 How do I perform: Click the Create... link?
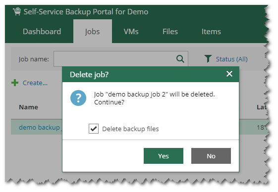[x=35, y=83]
